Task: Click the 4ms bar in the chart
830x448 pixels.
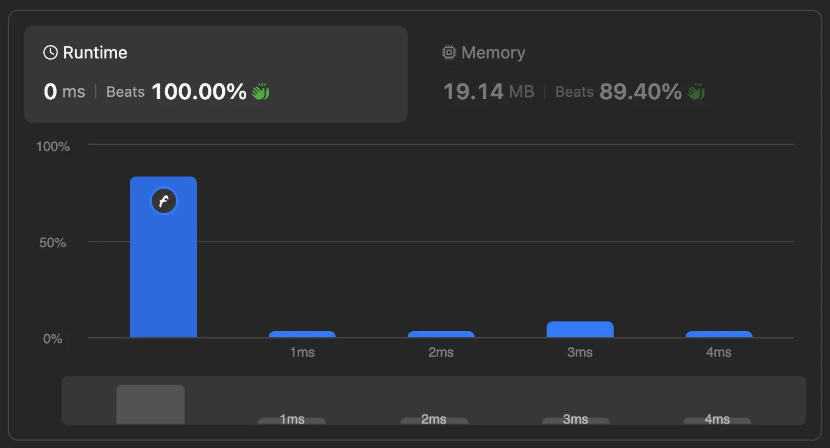Action: [719, 334]
